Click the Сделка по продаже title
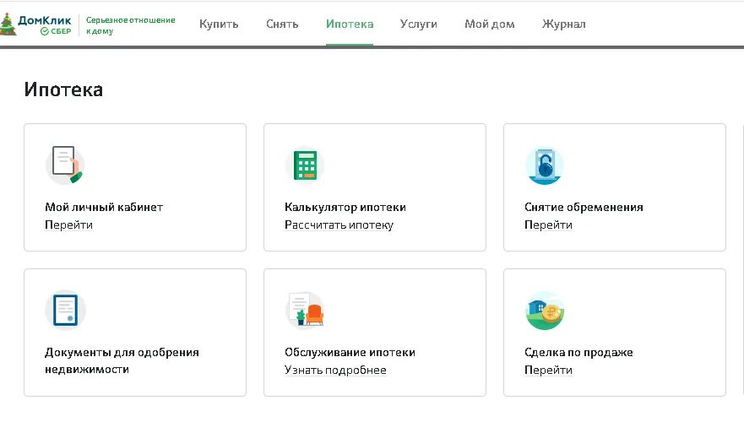 [x=578, y=352]
